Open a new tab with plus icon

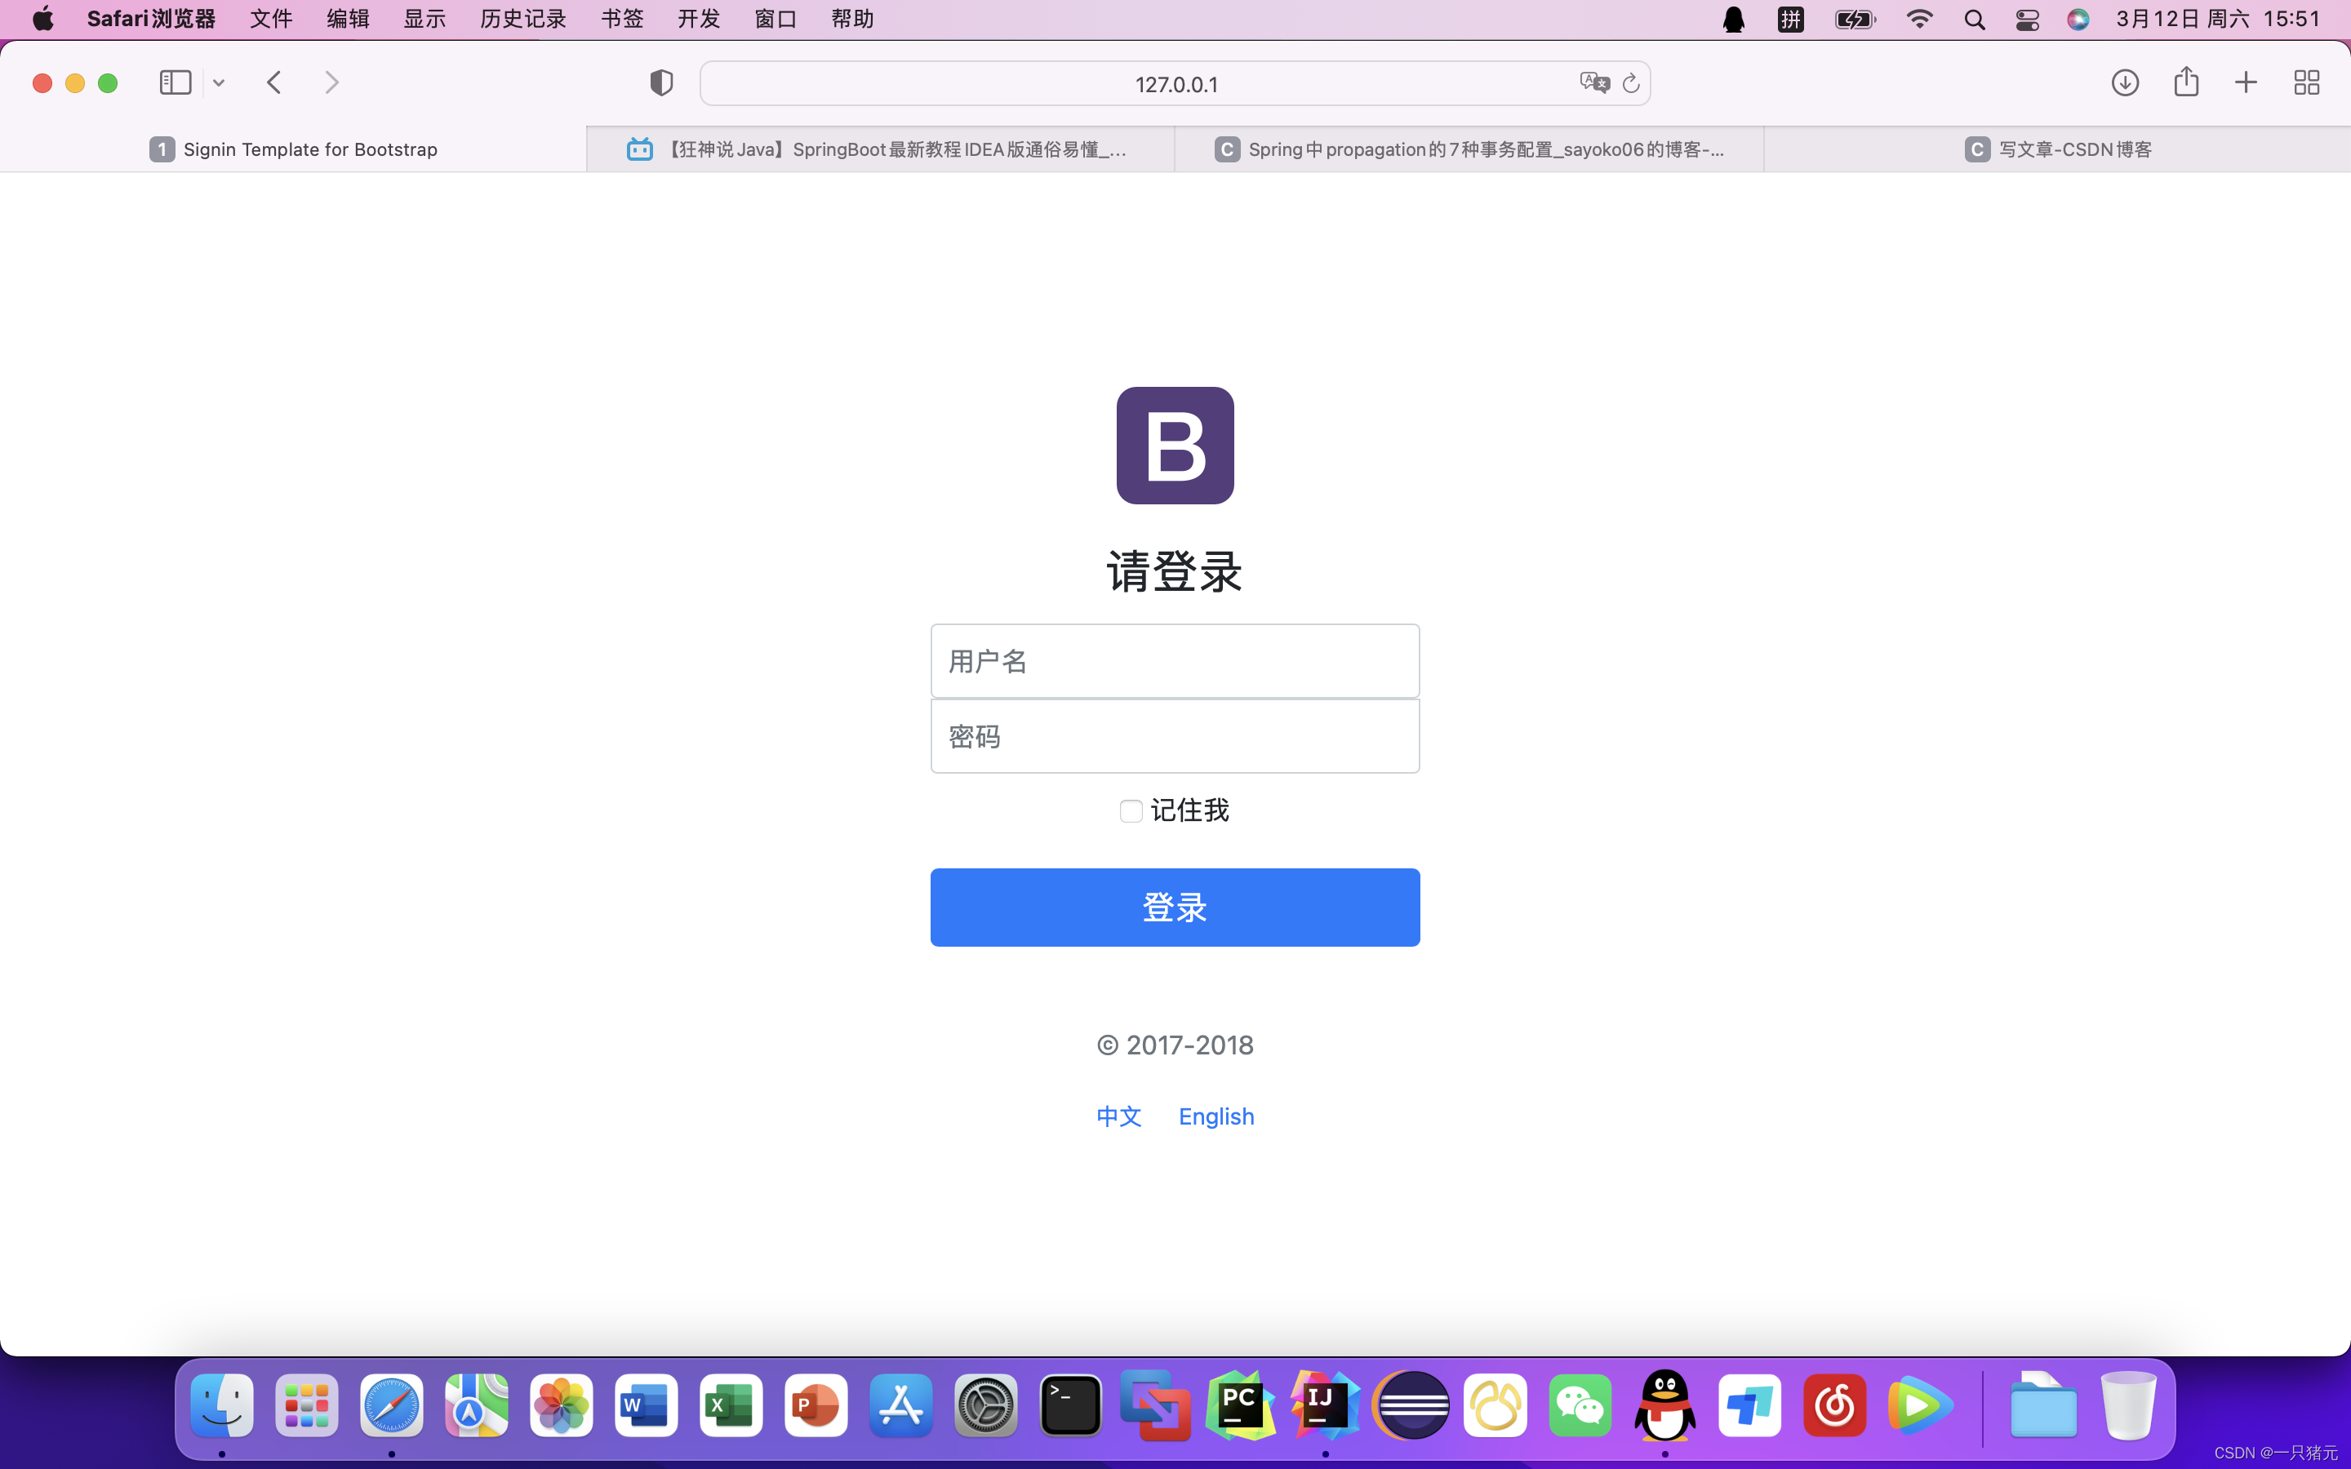(x=2246, y=82)
